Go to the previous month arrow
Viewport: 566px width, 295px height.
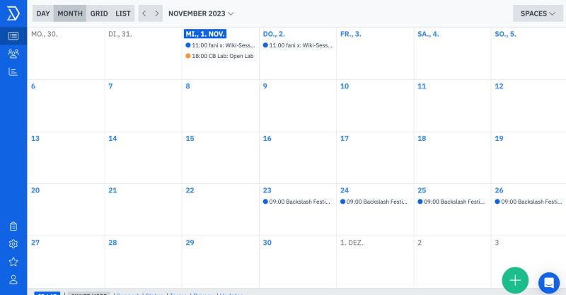pyautogui.click(x=144, y=13)
